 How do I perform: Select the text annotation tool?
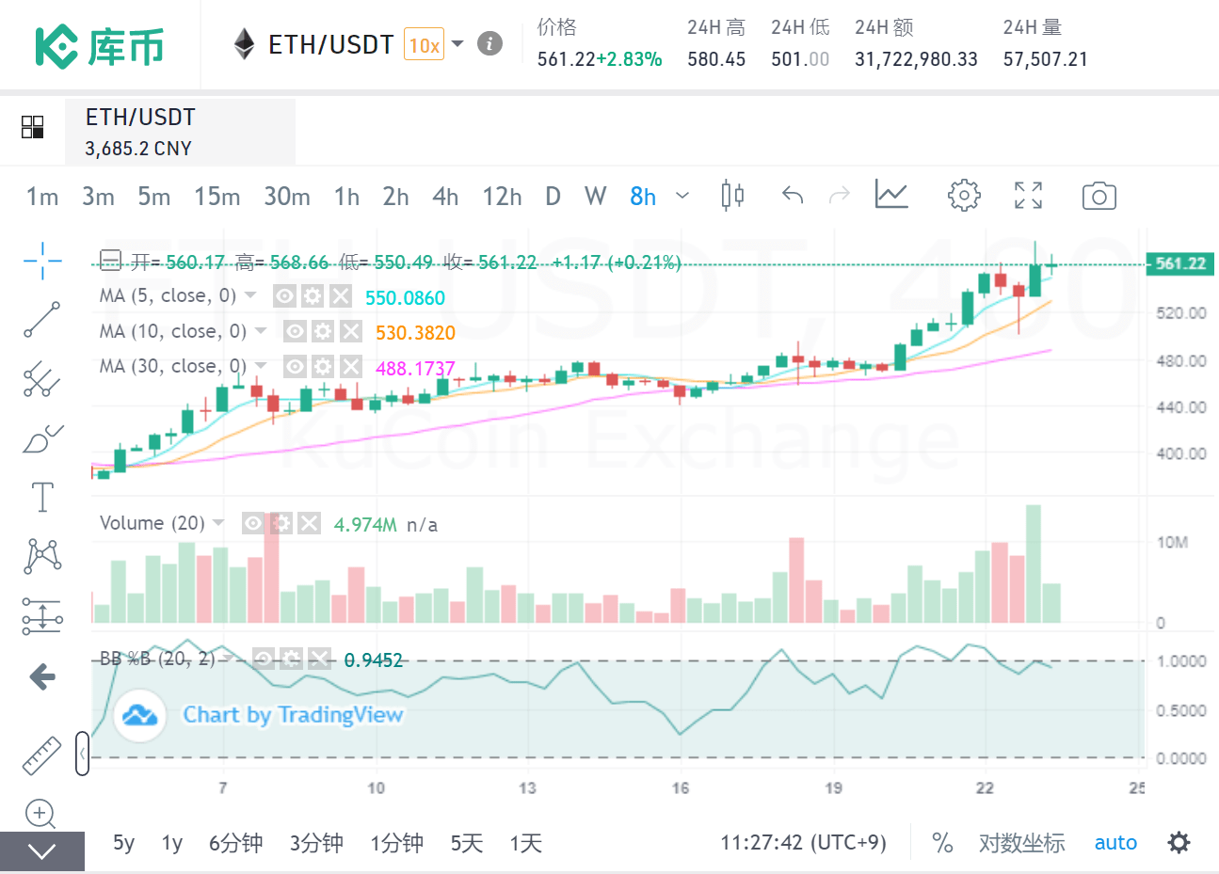coord(41,498)
